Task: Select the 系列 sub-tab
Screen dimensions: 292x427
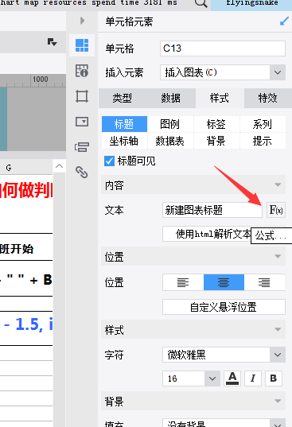Action: click(263, 124)
